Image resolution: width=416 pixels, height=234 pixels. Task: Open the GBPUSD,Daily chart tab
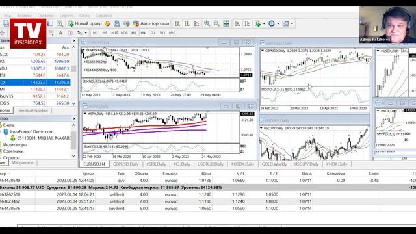tap(126, 164)
